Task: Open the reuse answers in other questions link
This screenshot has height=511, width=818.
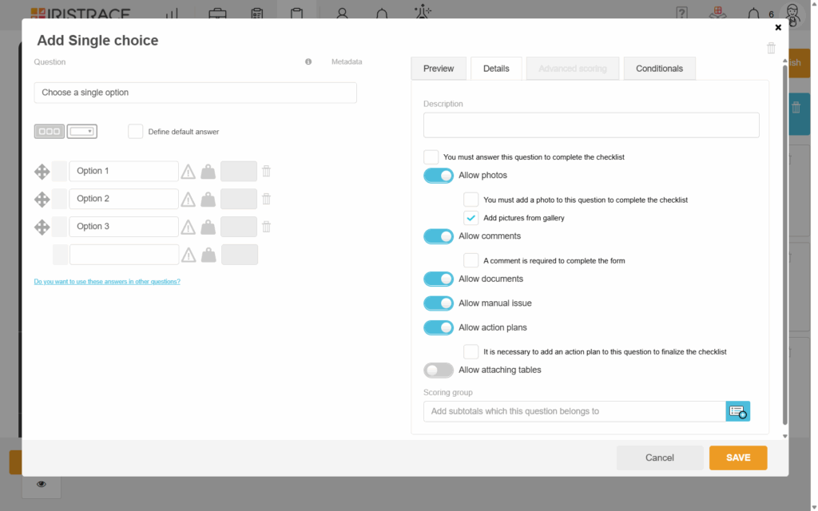Action: pyautogui.click(x=107, y=282)
